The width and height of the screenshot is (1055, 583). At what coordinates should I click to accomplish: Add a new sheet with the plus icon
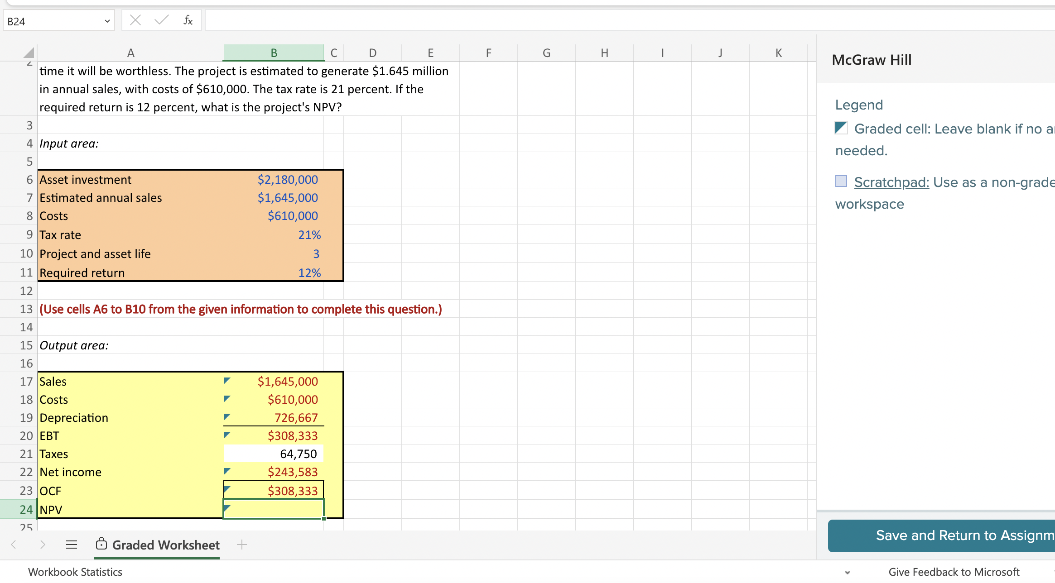point(242,545)
